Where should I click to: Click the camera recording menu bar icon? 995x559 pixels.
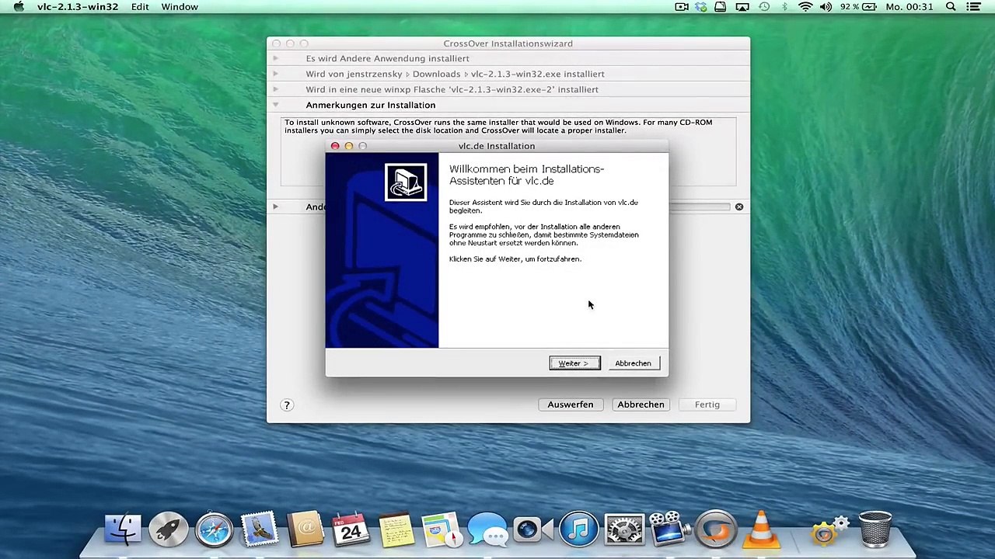(682, 7)
